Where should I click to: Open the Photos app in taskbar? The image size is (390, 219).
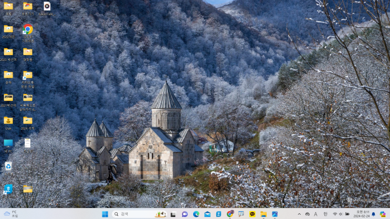click(x=275, y=214)
